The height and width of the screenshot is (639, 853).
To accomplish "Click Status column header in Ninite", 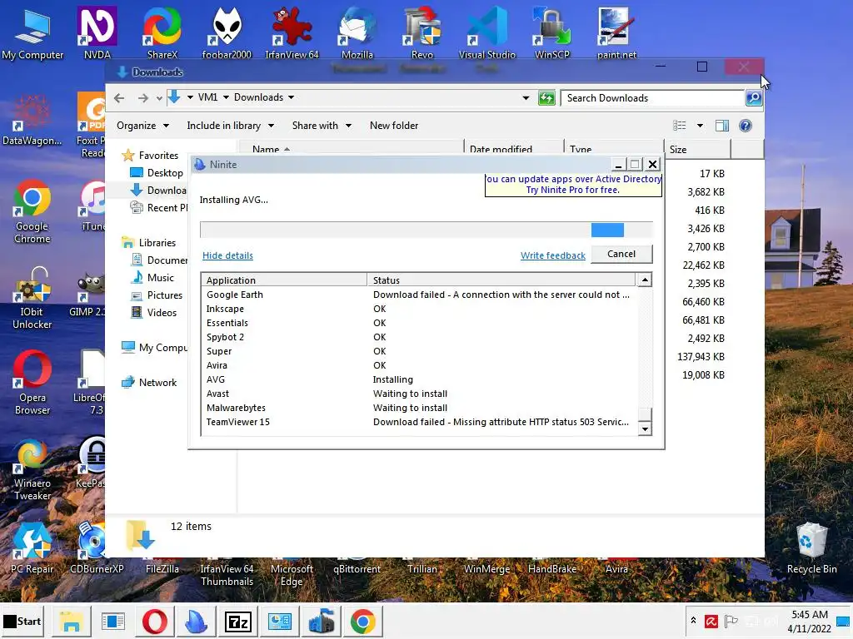I will tap(501, 280).
